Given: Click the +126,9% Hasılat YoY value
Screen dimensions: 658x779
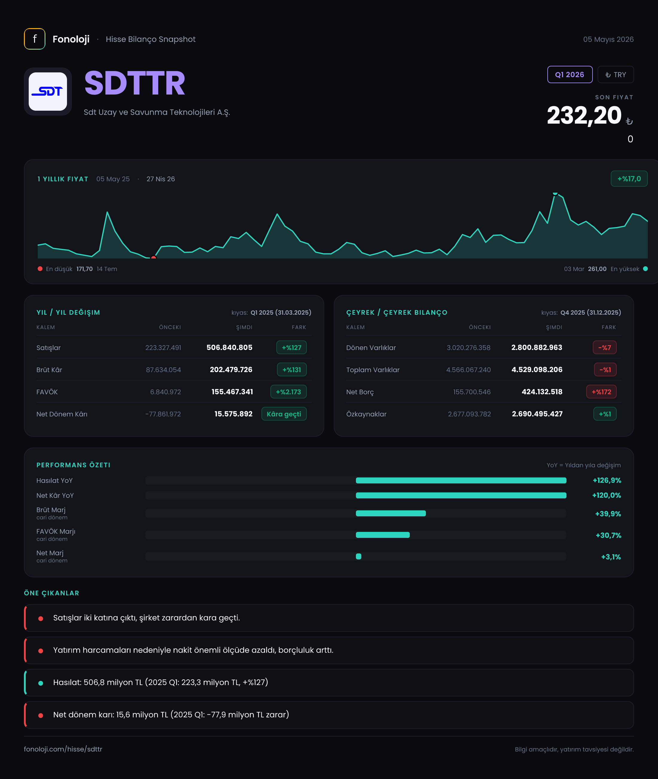Looking at the screenshot, I should [x=607, y=480].
